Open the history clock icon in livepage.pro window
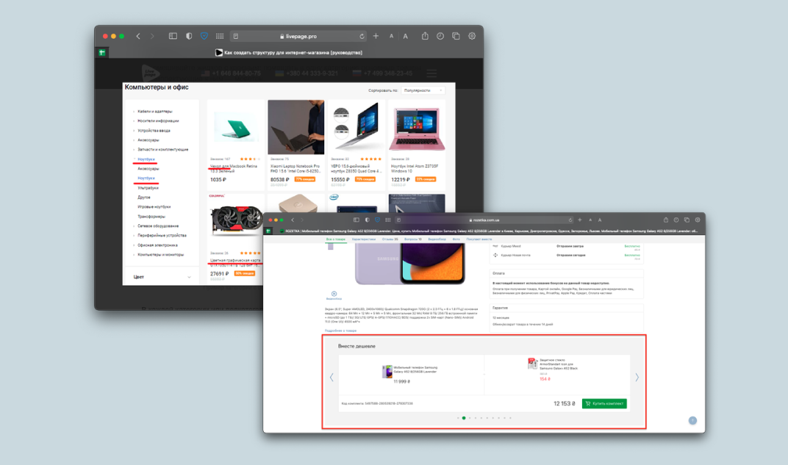788x465 pixels. [440, 36]
